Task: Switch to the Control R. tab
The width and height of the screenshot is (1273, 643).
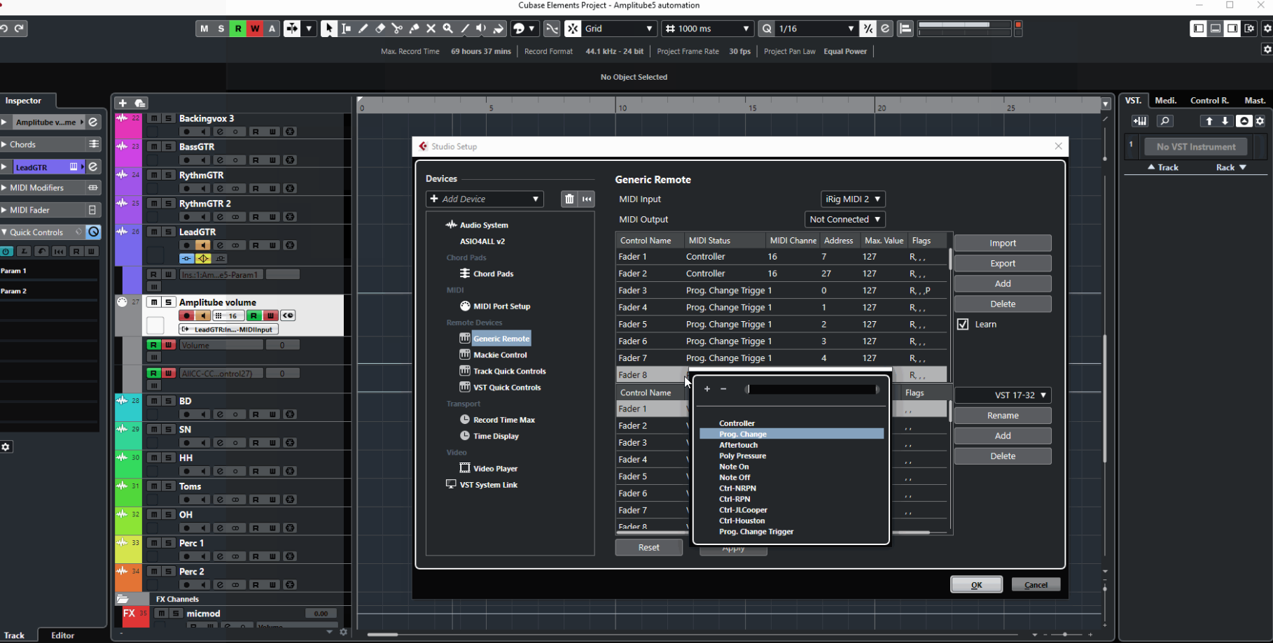Action: (x=1209, y=101)
